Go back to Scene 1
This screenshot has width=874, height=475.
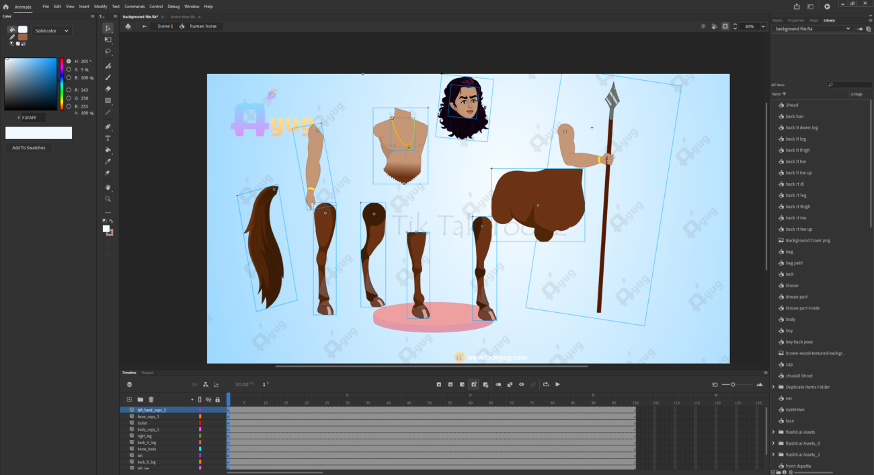click(165, 26)
